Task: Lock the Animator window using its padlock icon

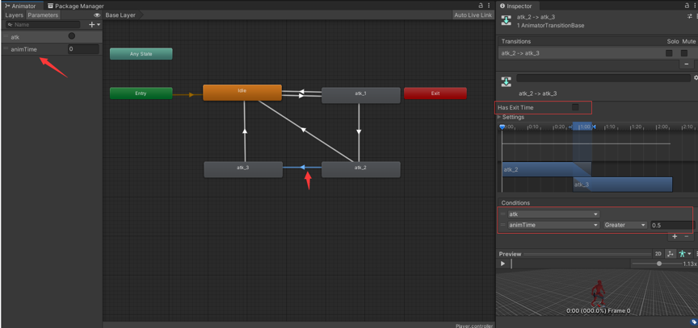Action: click(x=481, y=6)
